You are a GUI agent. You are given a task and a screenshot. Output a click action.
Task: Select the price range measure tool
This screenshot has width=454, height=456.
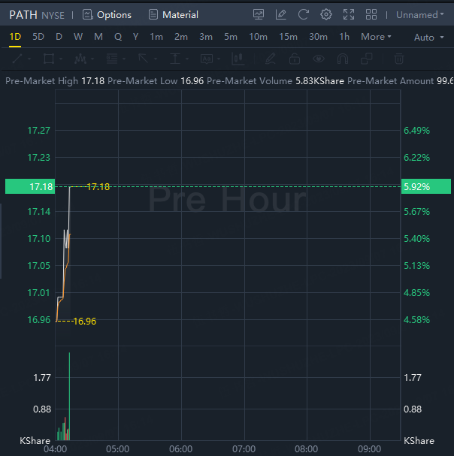tap(175, 59)
